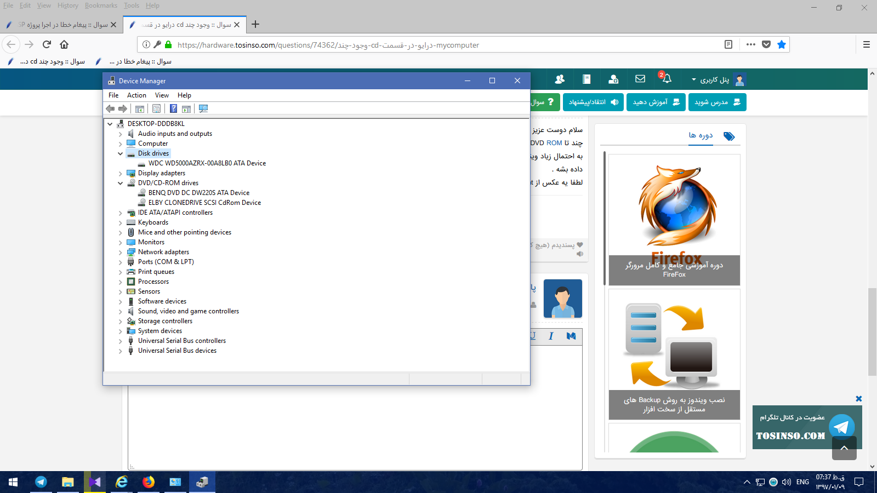The width and height of the screenshot is (877, 493).
Task: Open Telegram from taskbar
Action: [x=41, y=482]
